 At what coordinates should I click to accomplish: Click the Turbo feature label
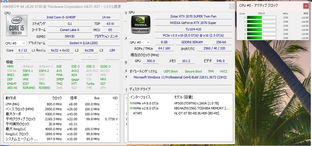[x=90, y=84]
